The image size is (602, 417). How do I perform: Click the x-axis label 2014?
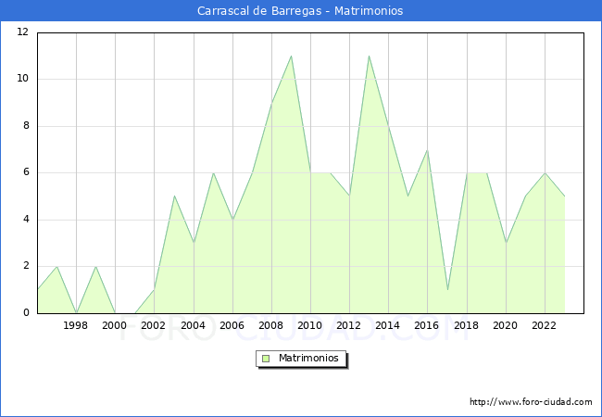click(388, 325)
